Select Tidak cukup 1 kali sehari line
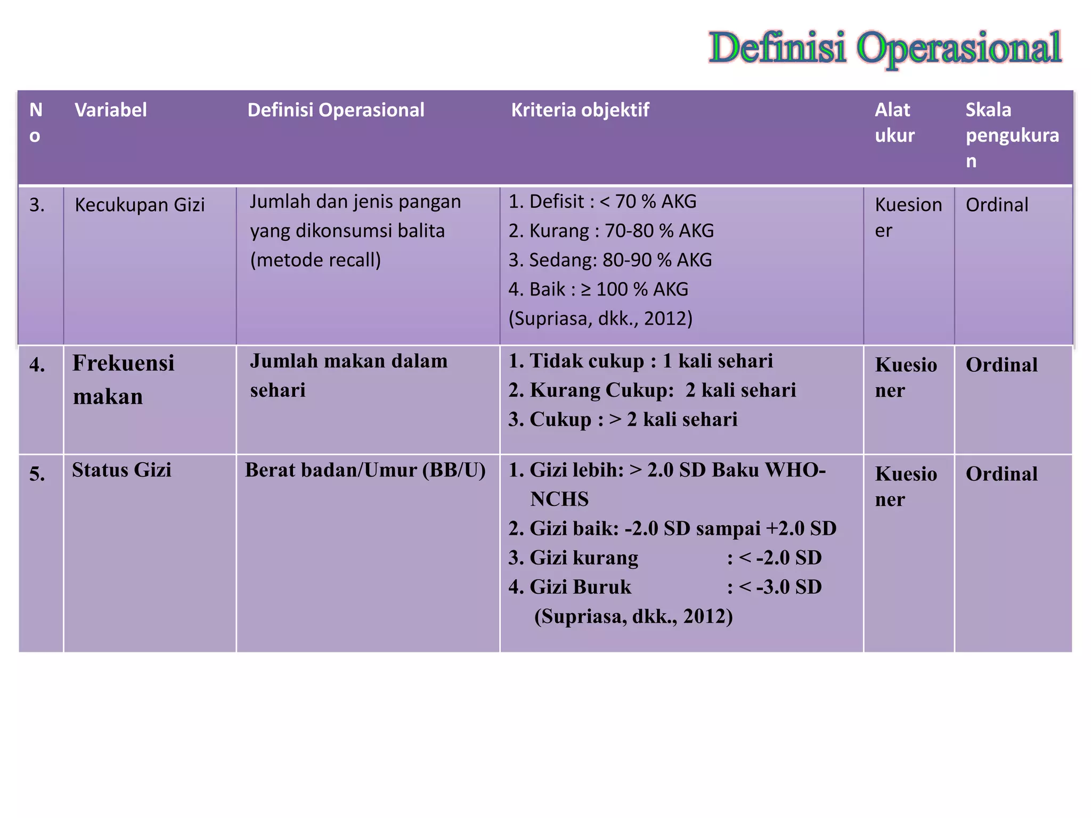1091x818 pixels. click(640, 361)
